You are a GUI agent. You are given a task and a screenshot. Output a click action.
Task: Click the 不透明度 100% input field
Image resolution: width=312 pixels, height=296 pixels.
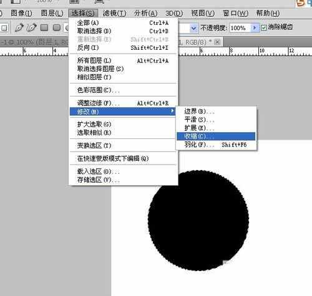click(240, 27)
